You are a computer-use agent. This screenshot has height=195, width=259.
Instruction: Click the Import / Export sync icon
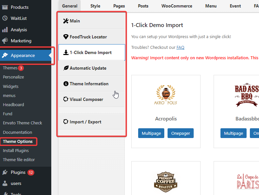pyautogui.click(x=66, y=122)
